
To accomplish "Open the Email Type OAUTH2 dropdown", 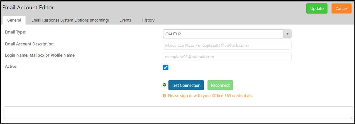I will (x=227, y=34).
